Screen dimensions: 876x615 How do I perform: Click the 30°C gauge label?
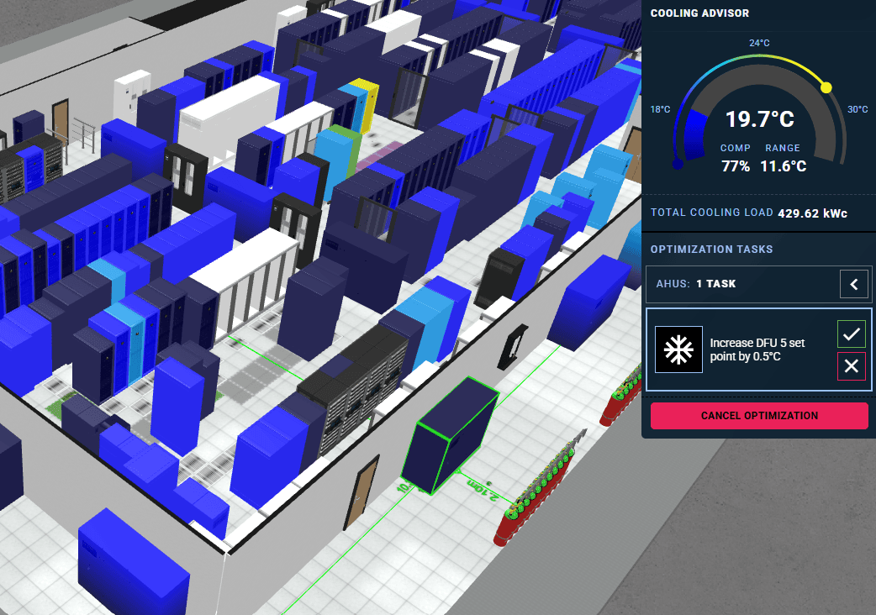pyautogui.click(x=858, y=109)
